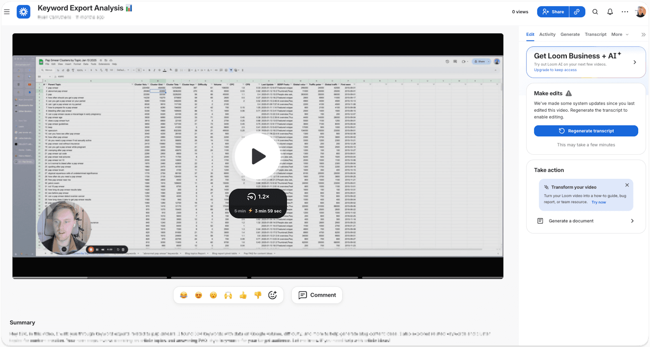The image size is (650, 347).
Task: Expand the More tab dropdown
Action: [620, 35]
